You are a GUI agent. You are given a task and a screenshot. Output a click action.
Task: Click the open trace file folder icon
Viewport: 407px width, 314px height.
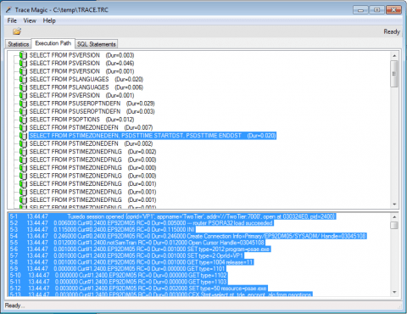(17, 31)
